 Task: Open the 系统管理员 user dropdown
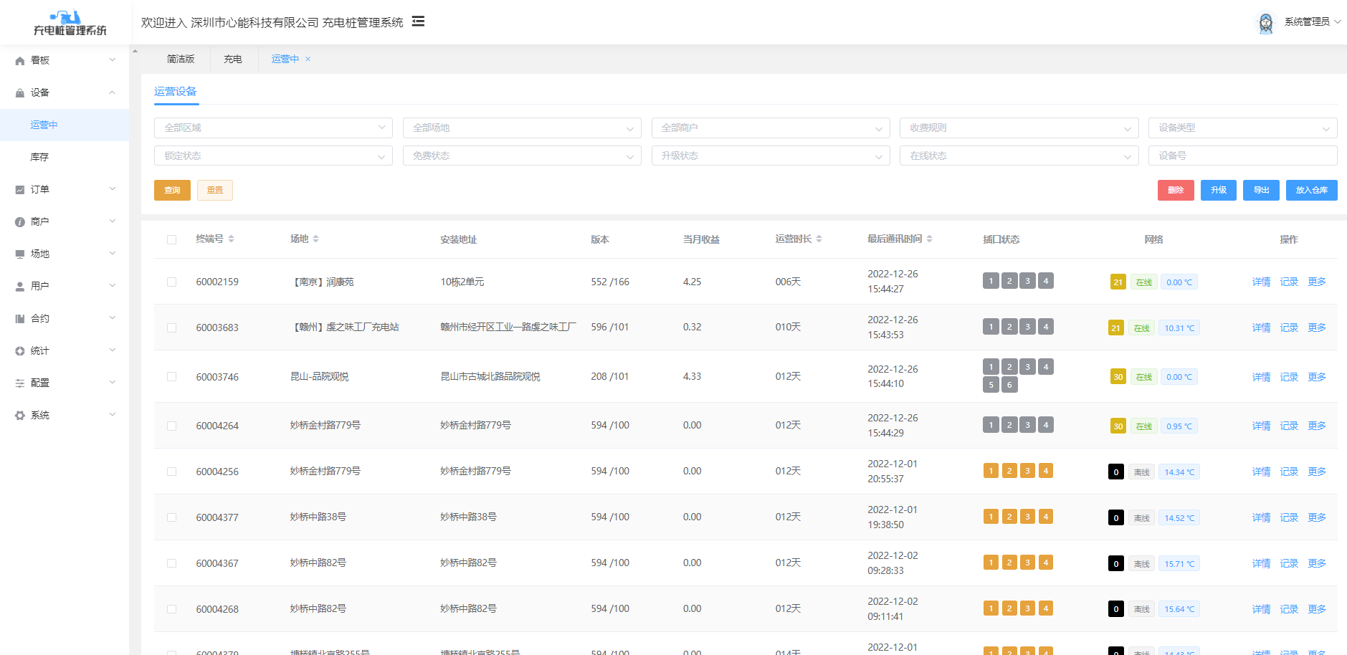1312,22
